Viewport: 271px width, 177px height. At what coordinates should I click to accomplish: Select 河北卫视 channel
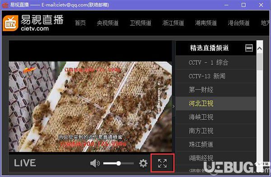point(216,104)
